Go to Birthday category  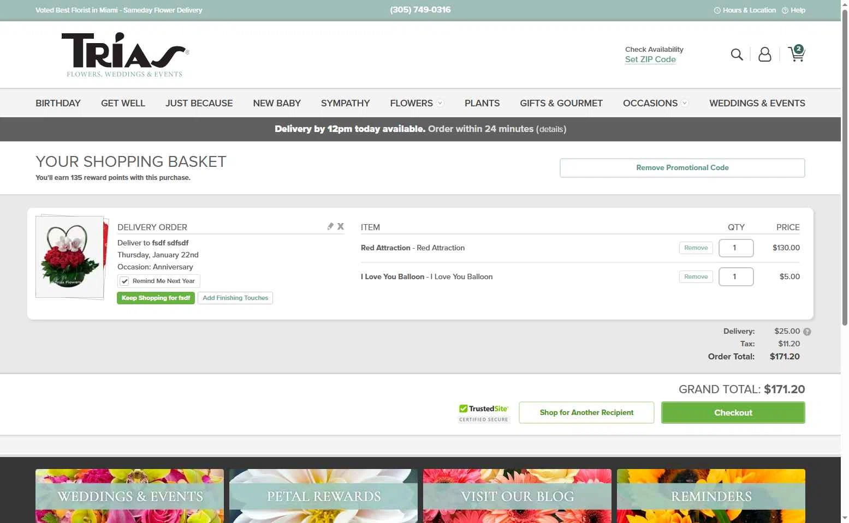click(x=58, y=103)
